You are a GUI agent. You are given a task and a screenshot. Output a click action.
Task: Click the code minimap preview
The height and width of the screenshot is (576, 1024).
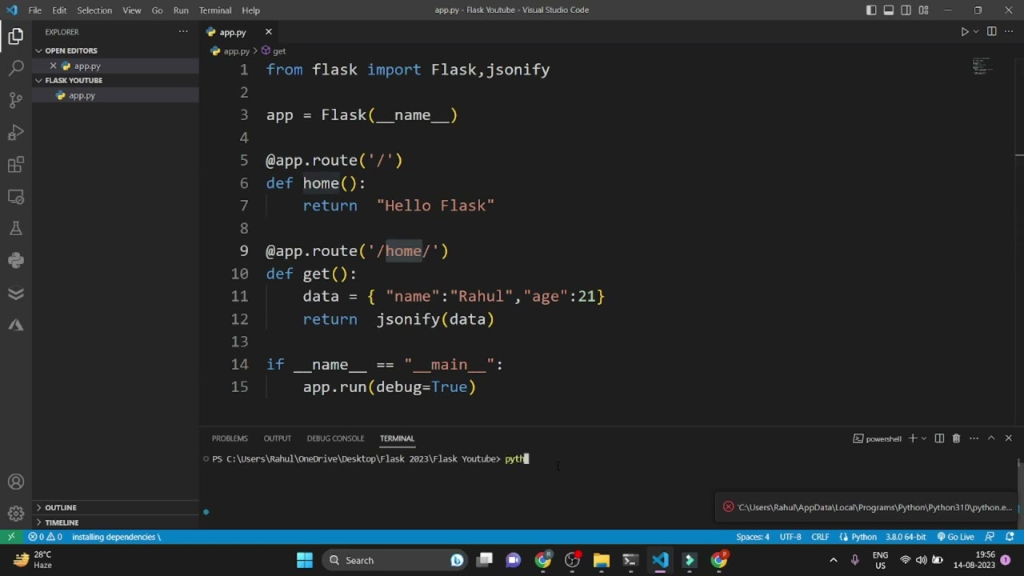click(x=982, y=66)
